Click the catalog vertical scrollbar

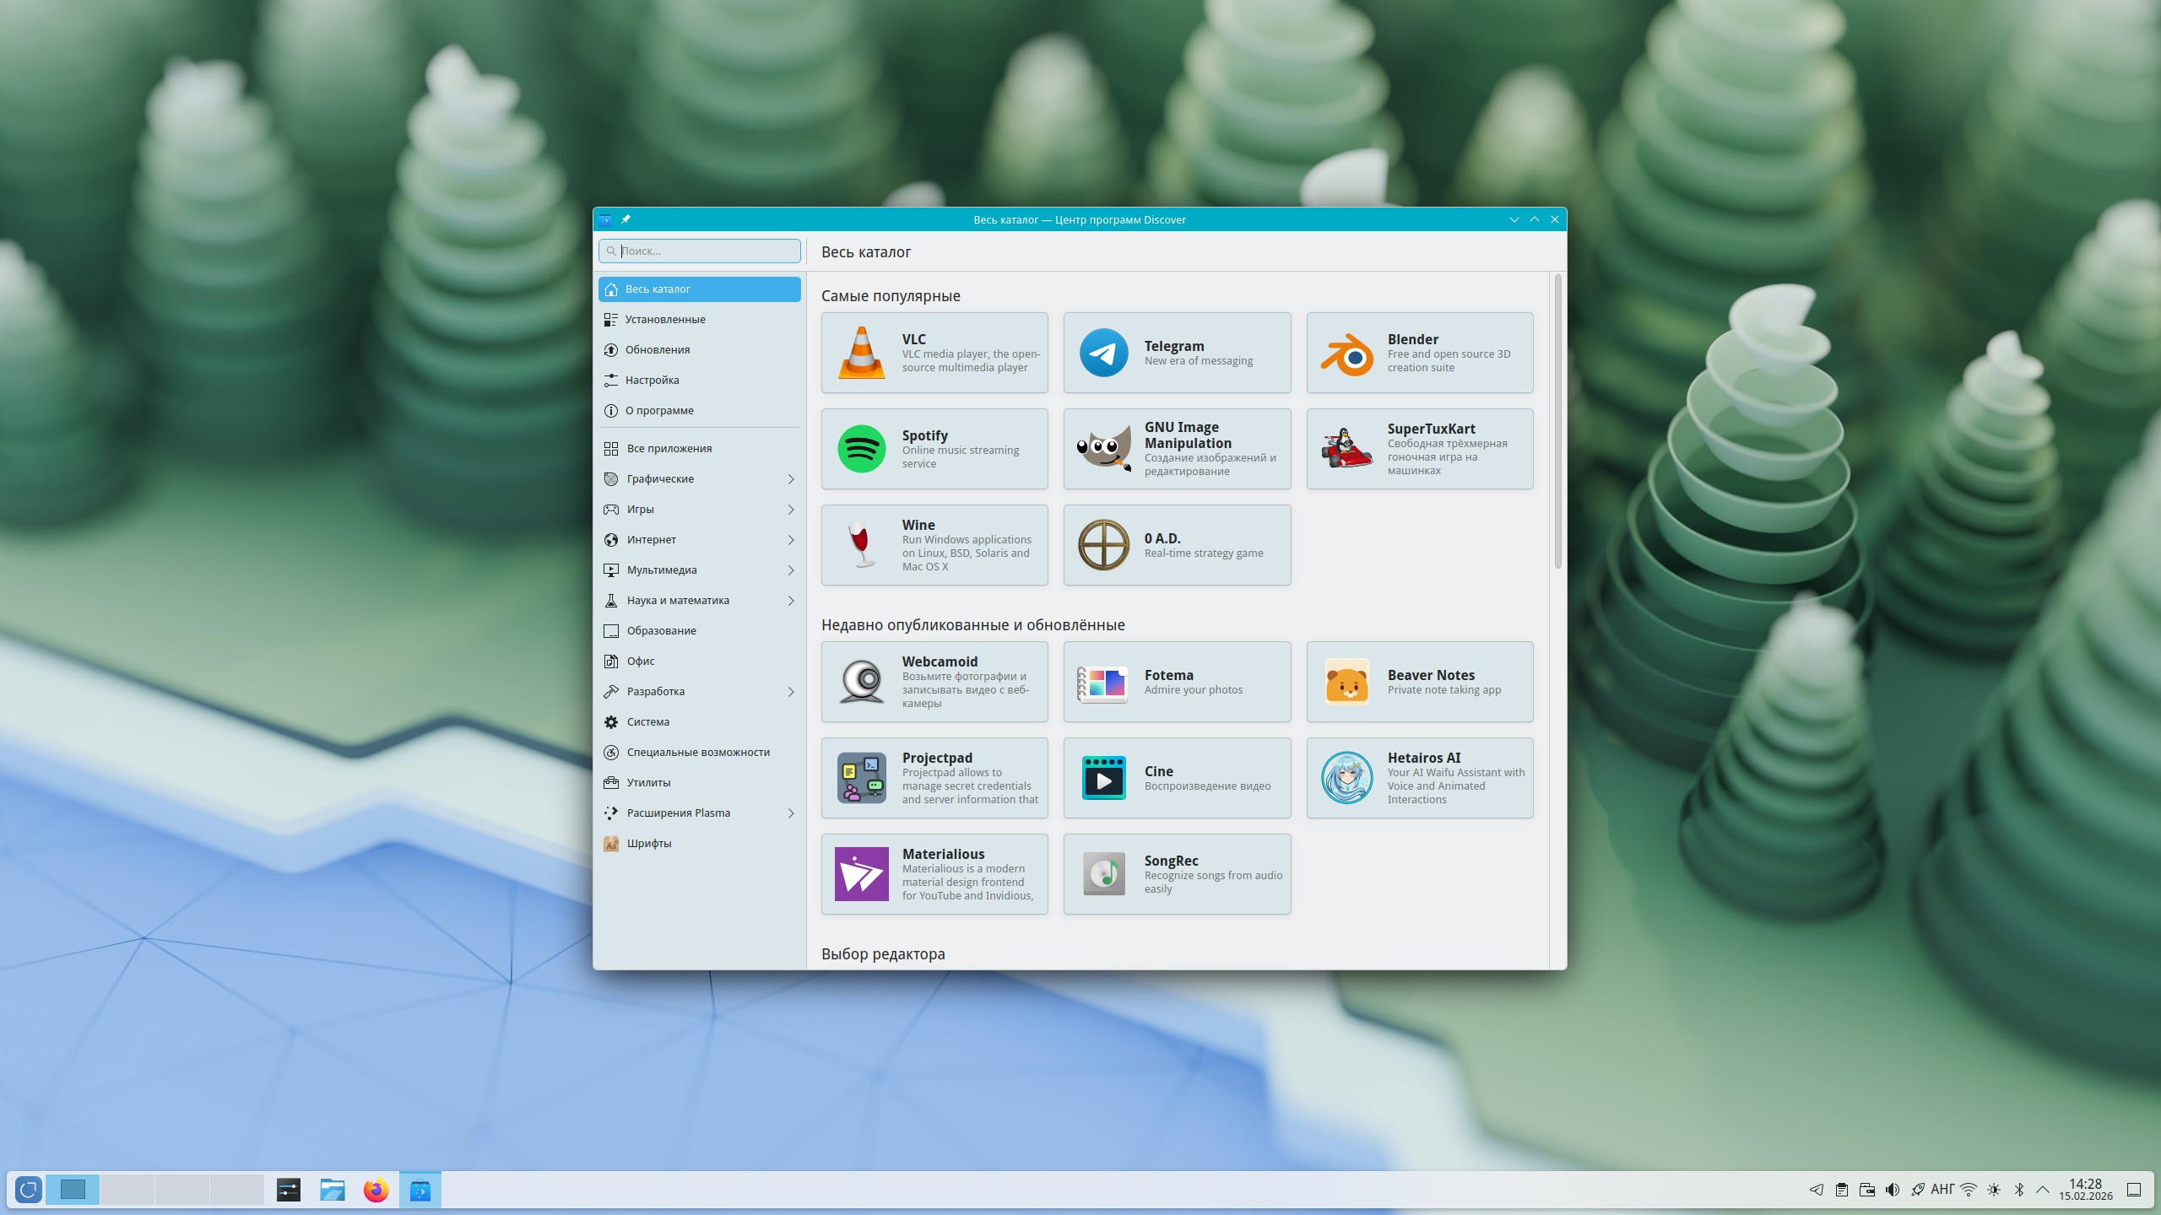(x=1557, y=422)
